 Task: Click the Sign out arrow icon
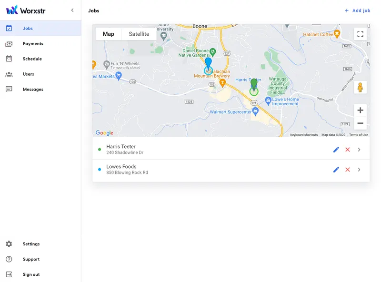tap(9, 274)
